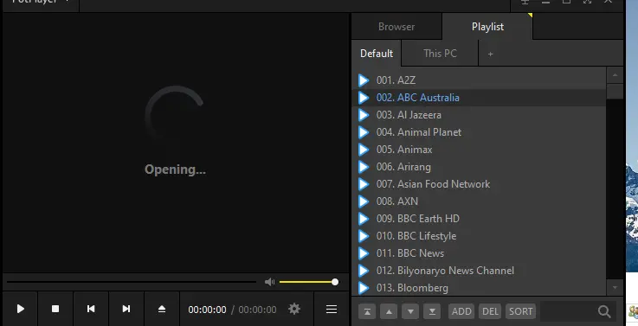Click the SORT button in playlist
The height and width of the screenshot is (326, 638).
pos(521,312)
